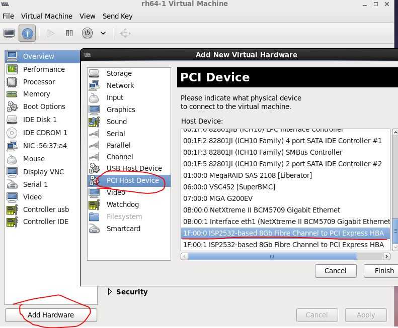
Task: Click left arrow of horizontal scrollbar
Action: coord(185,257)
